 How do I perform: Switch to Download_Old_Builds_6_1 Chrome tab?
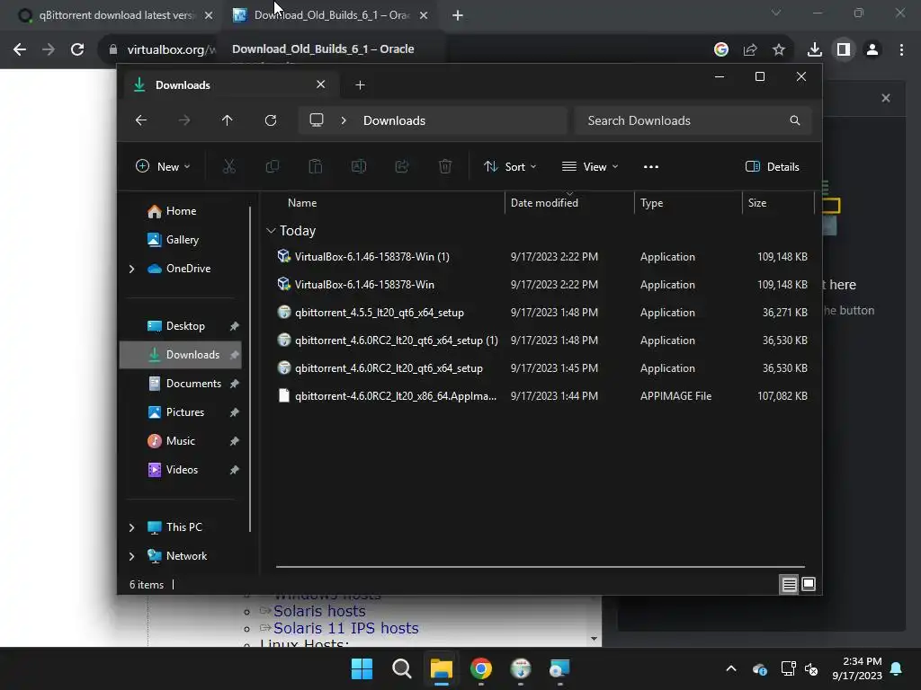pos(330,15)
